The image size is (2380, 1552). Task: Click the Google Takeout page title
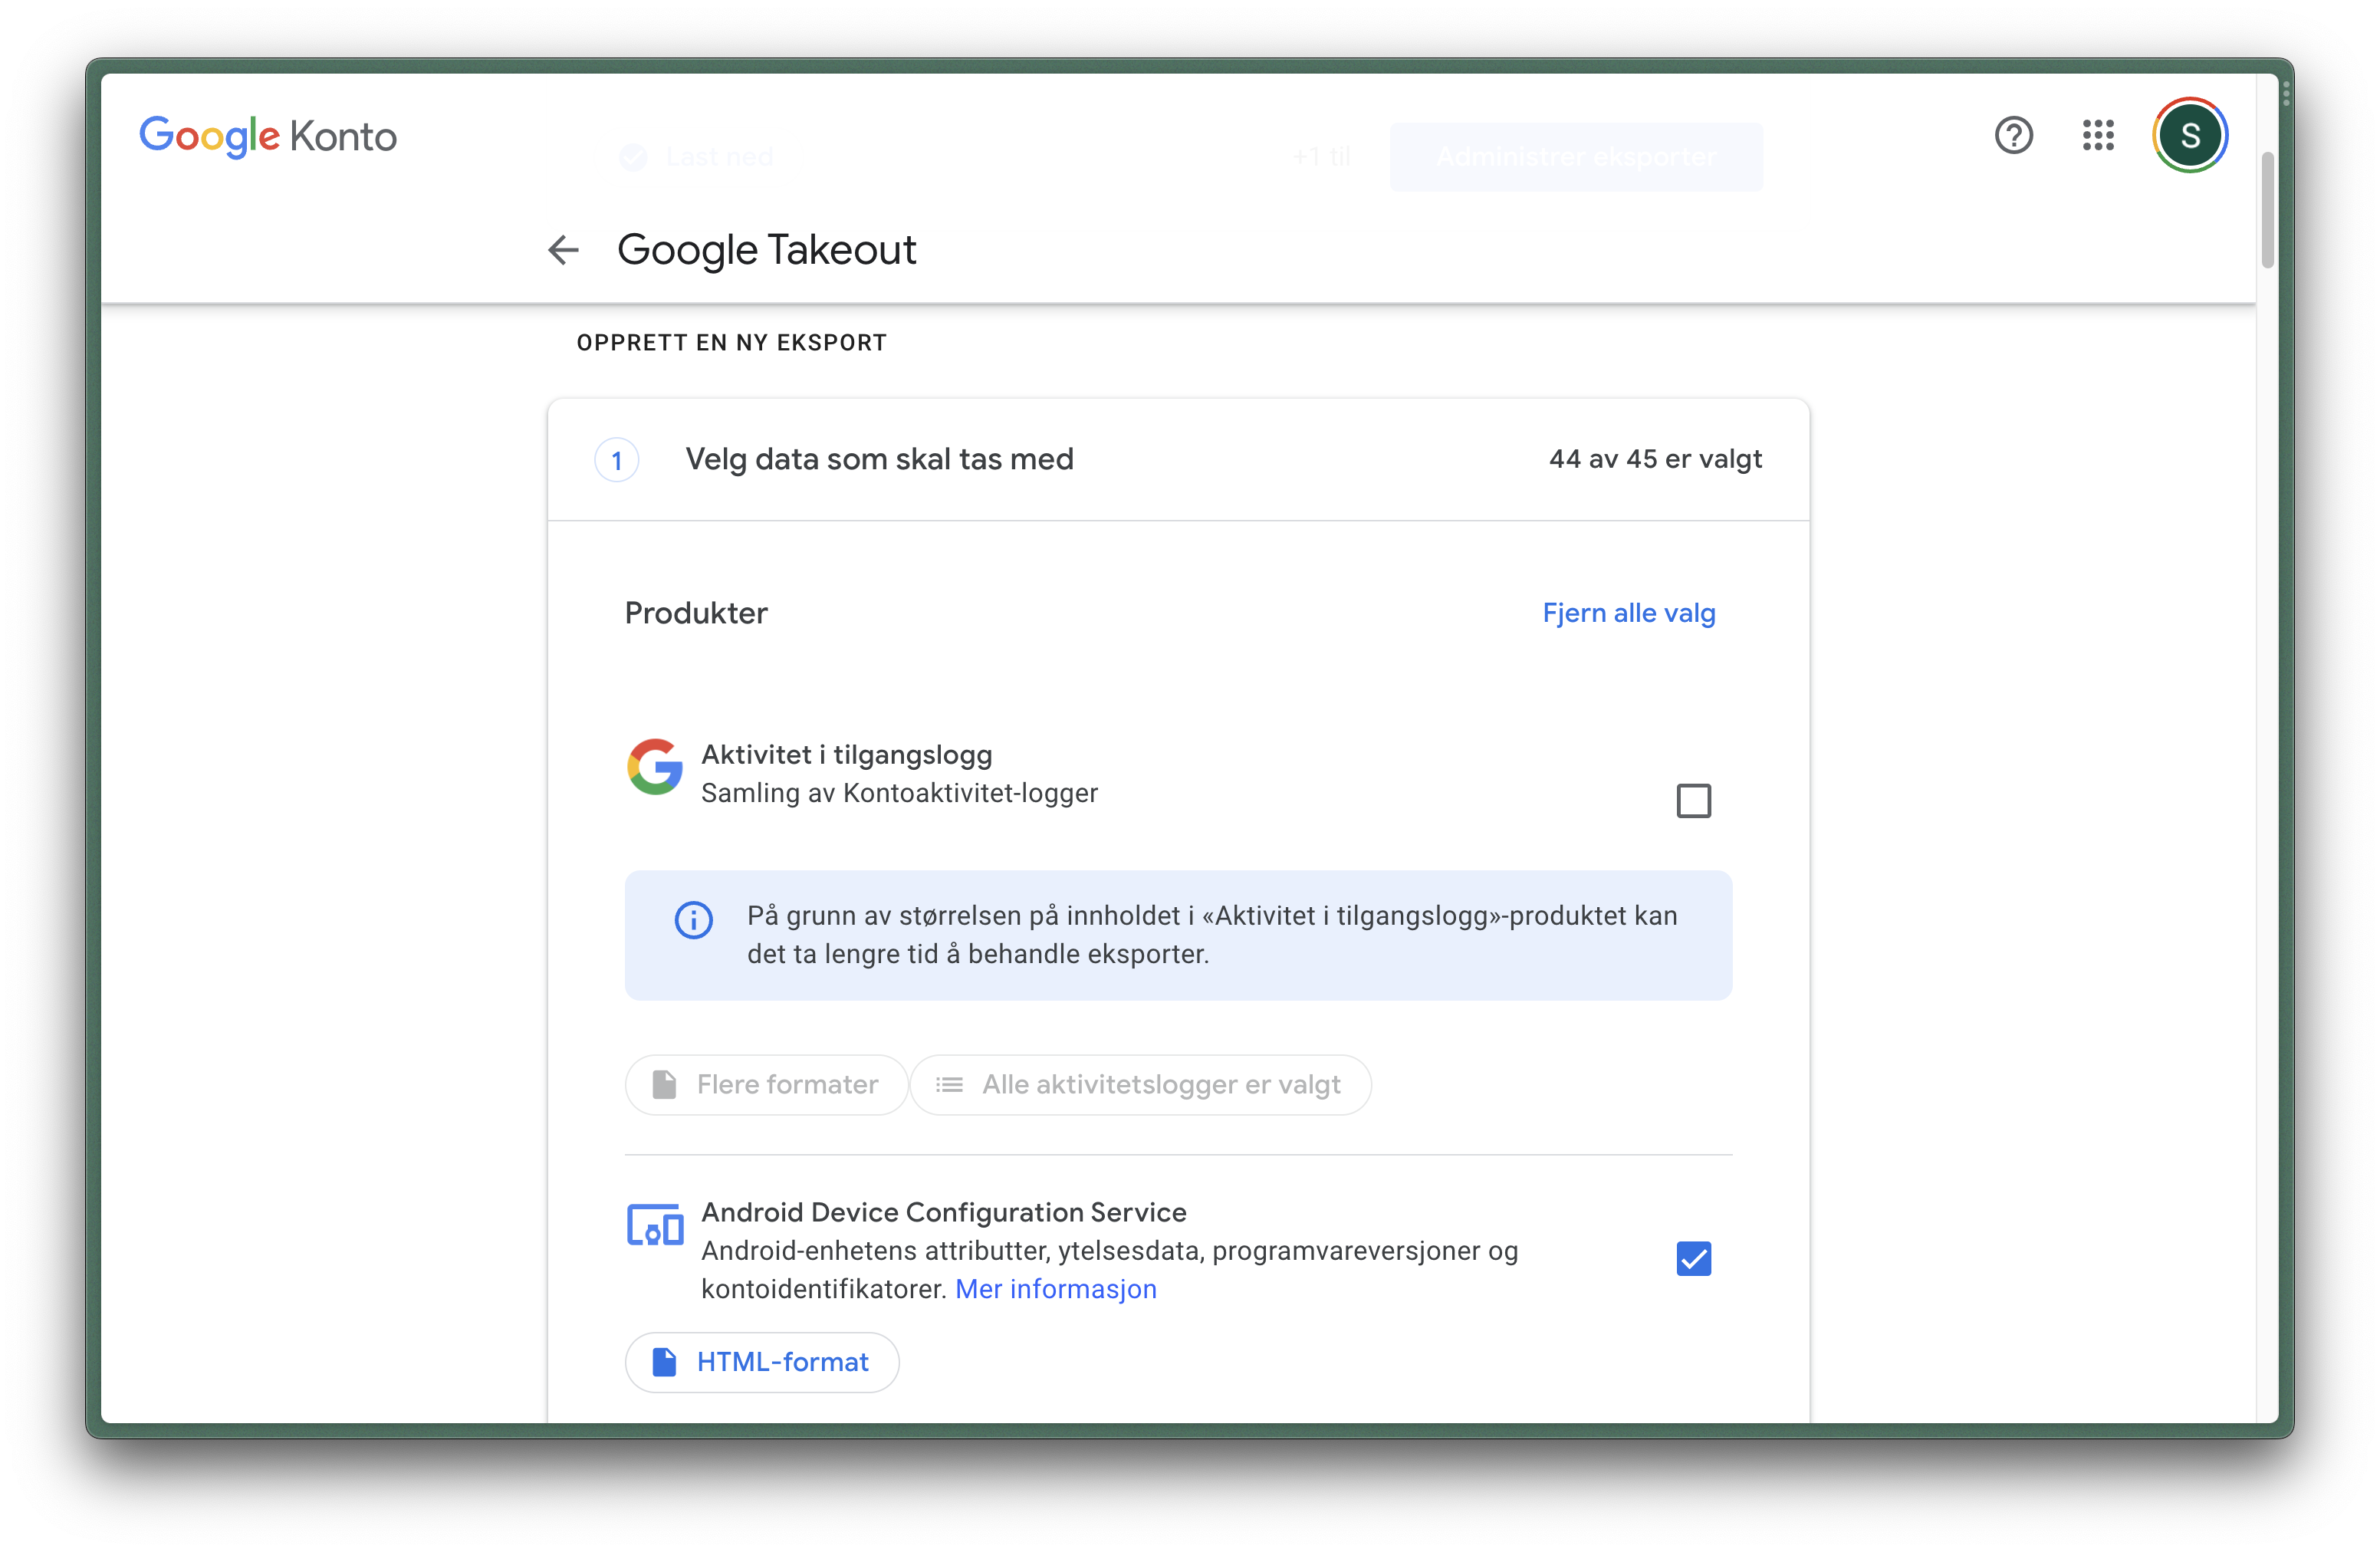tap(766, 250)
